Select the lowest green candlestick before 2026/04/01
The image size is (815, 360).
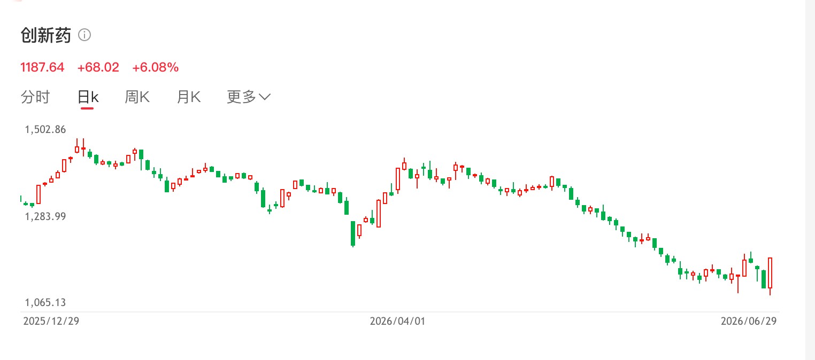tap(353, 233)
